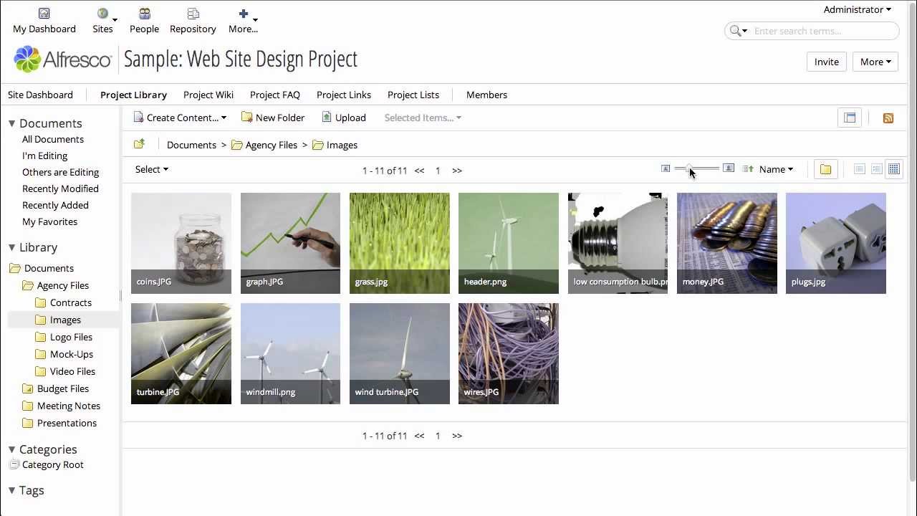917x516 pixels.
Task: Go to the Members page
Action: tap(486, 95)
